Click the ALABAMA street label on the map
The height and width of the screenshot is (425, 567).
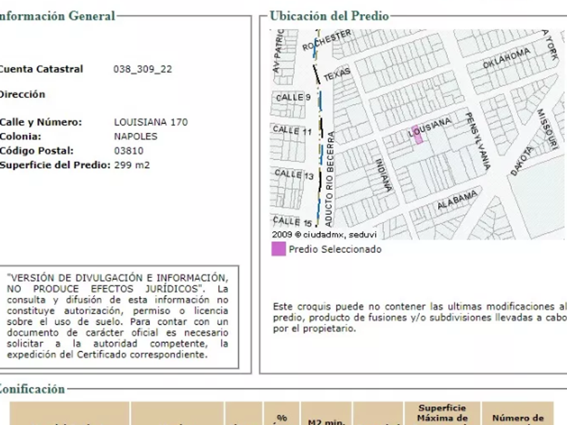[457, 200]
